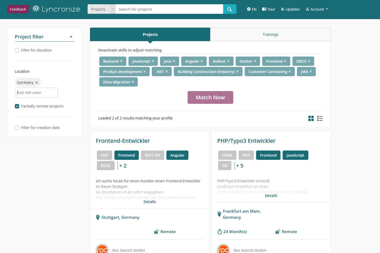The height and width of the screenshot is (253, 380).
Task: Remove the Docker skill X
Action: tap(255, 61)
